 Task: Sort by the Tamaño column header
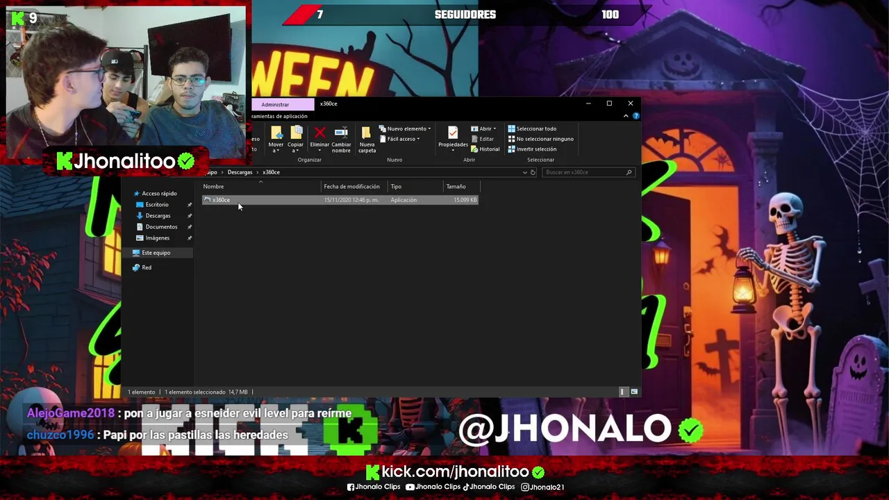click(x=461, y=186)
